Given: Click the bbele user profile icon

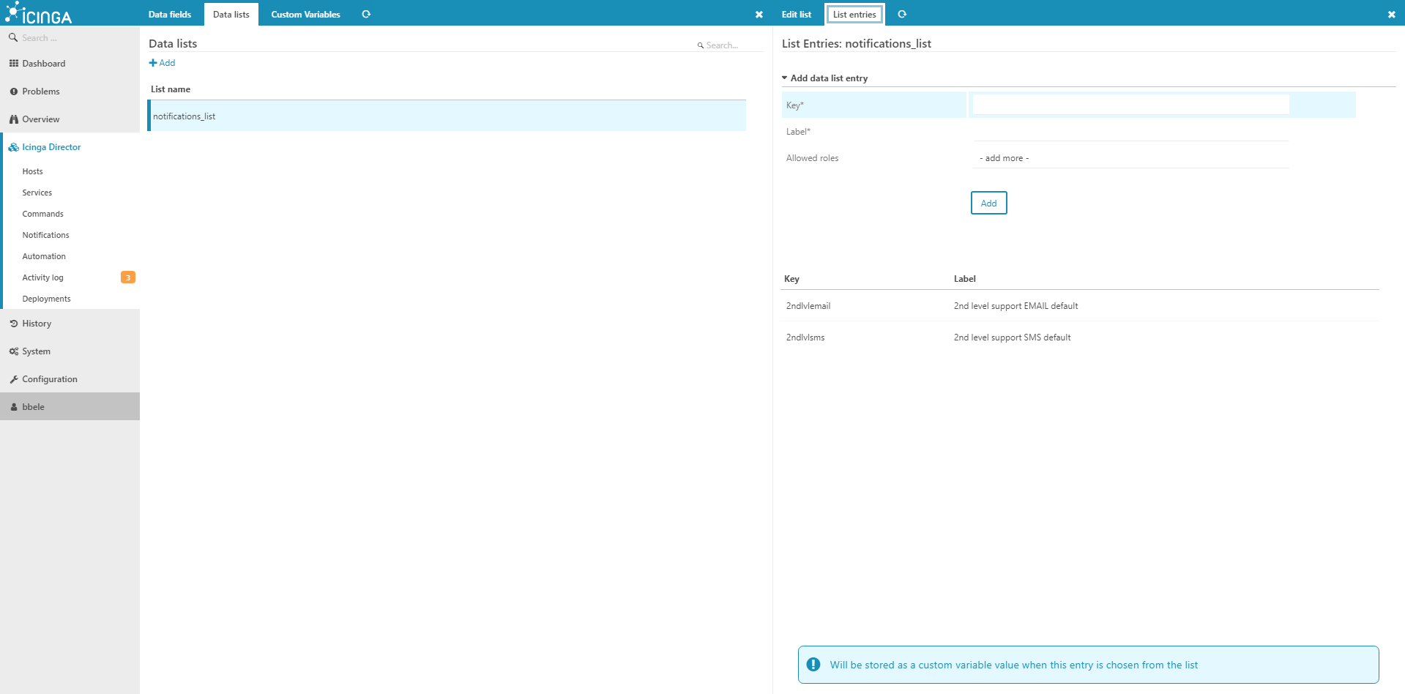Looking at the screenshot, I should coord(12,406).
